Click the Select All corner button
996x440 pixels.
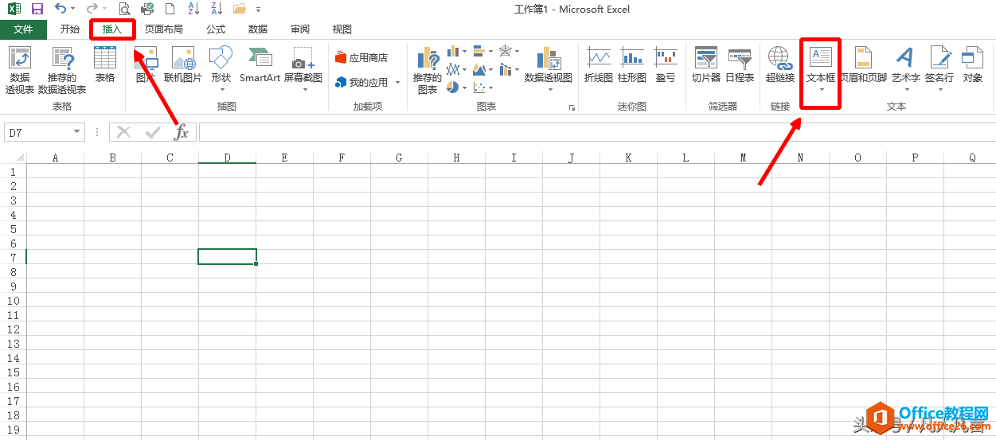13,158
